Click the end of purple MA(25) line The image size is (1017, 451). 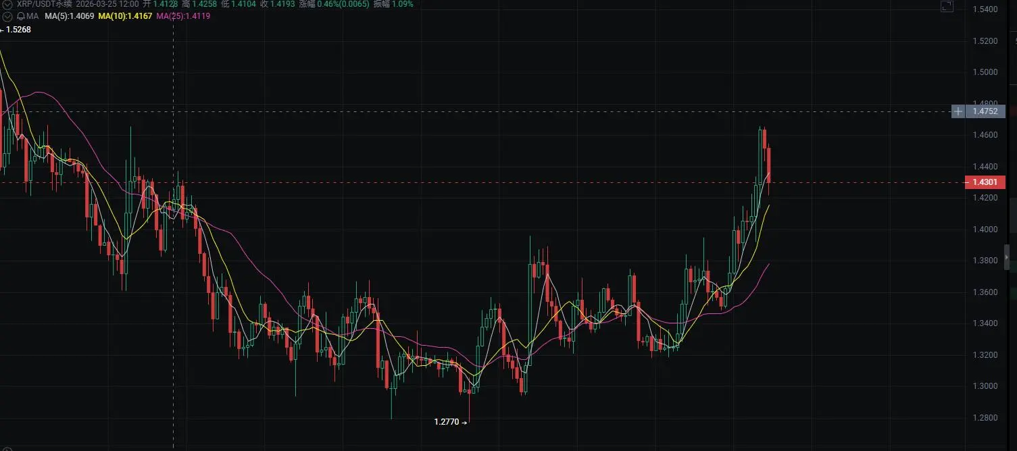[769, 264]
